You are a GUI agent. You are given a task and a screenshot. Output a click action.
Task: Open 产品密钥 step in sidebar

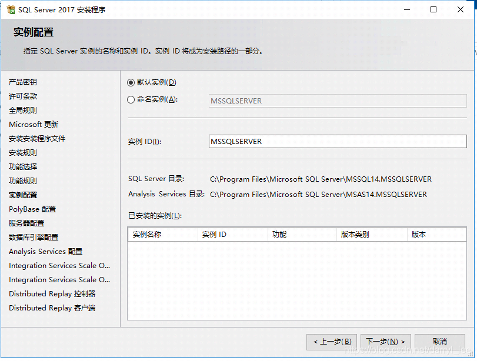(23, 82)
